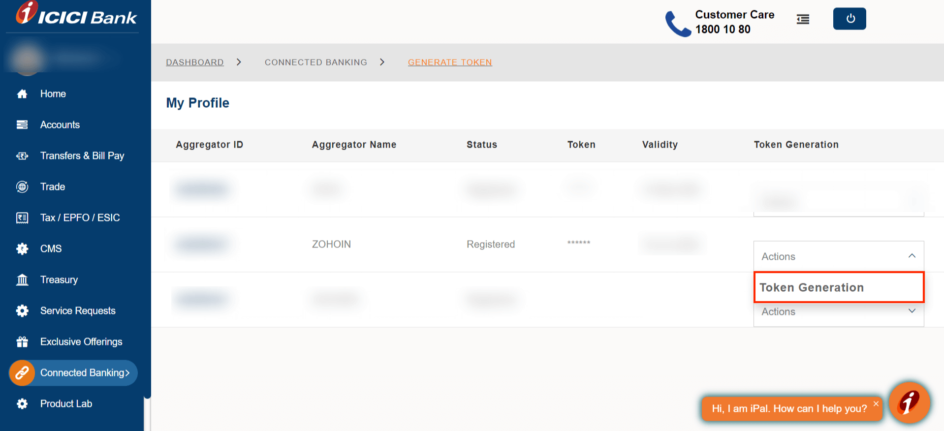Click the Home house icon

(x=22, y=94)
